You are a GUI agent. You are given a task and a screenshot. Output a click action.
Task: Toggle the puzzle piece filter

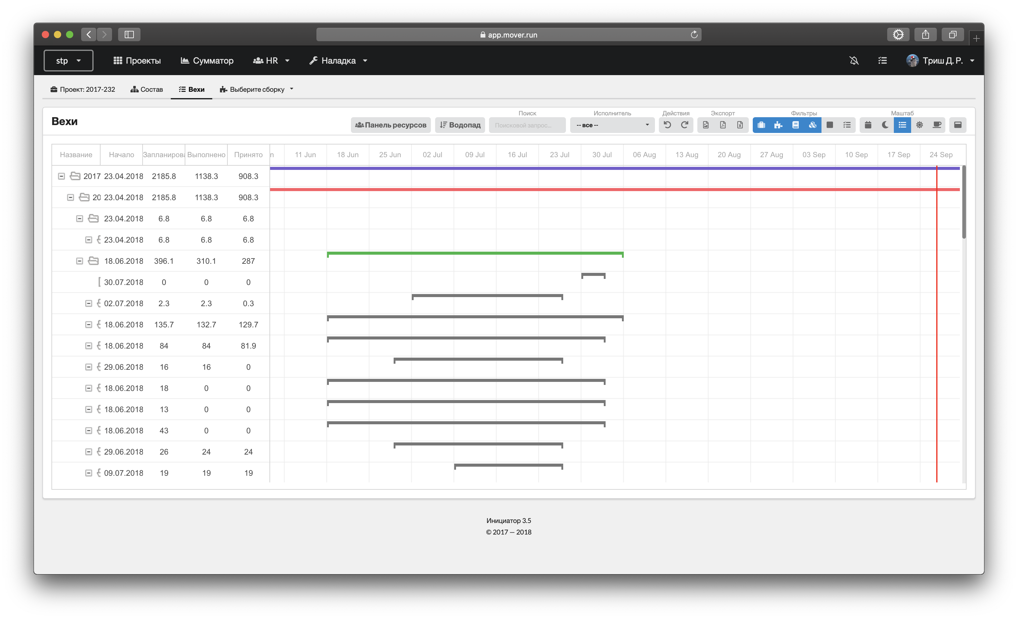(x=778, y=125)
